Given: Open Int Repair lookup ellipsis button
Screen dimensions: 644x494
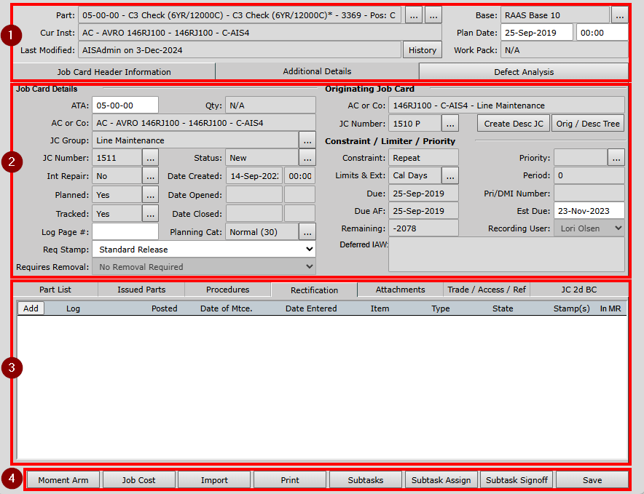Looking at the screenshot, I should click(150, 176).
